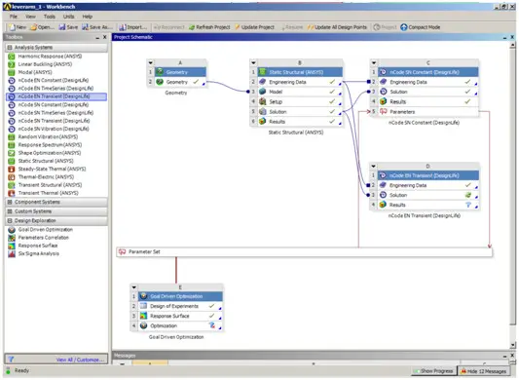The image size is (519, 380).
Task: Click the Save As toolbar icon
Action: coord(85,27)
